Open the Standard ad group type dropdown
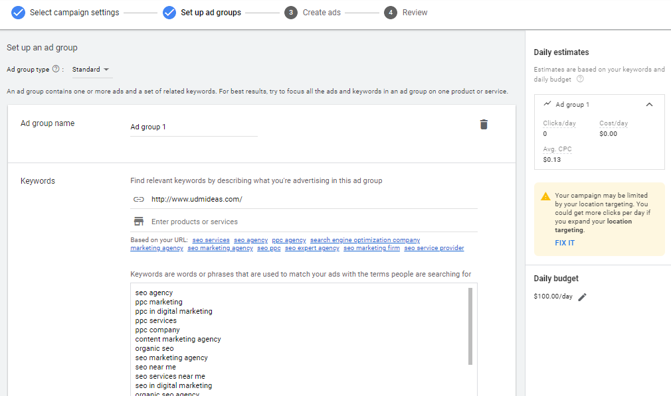Viewport: 671px width, 396px height. click(x=90, y=69)
